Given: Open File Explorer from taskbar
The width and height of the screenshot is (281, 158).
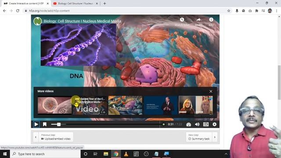Looking at the screenshot, I should (x=106, y=154).
